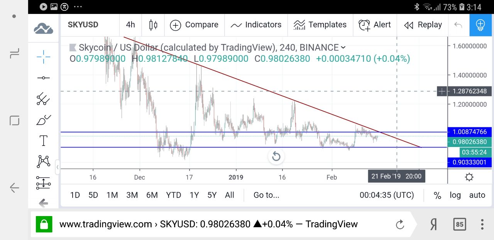Click the 1.00874766 horizontal line price label

point(470,132)
